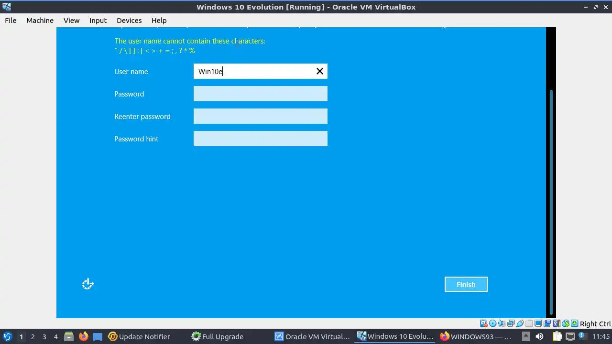The image size is (612, 344).
Task: Switch to WINDOWS93 Firefox taskbar entry
Action: click(x=476, y=336)
